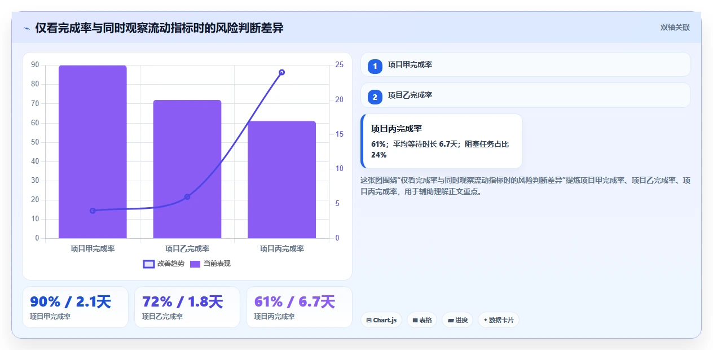Click the heading 仅看完成率与同时观察流动指标时的风险判断差异
The image size is (713, 350).
(159, 28)
